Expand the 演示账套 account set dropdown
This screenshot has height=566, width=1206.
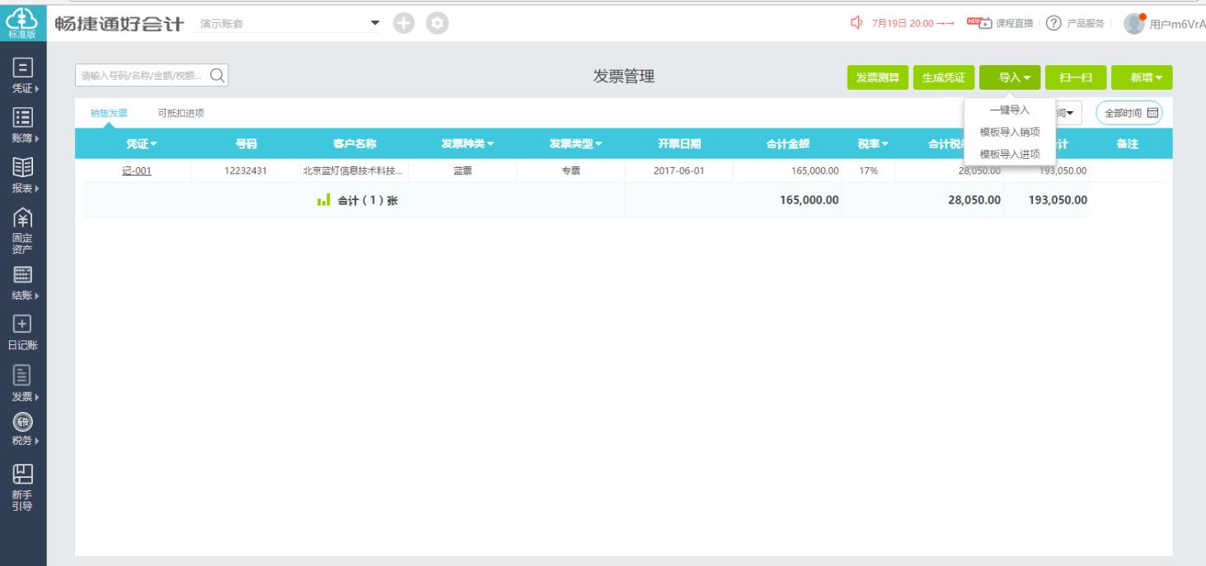[375, 22]
